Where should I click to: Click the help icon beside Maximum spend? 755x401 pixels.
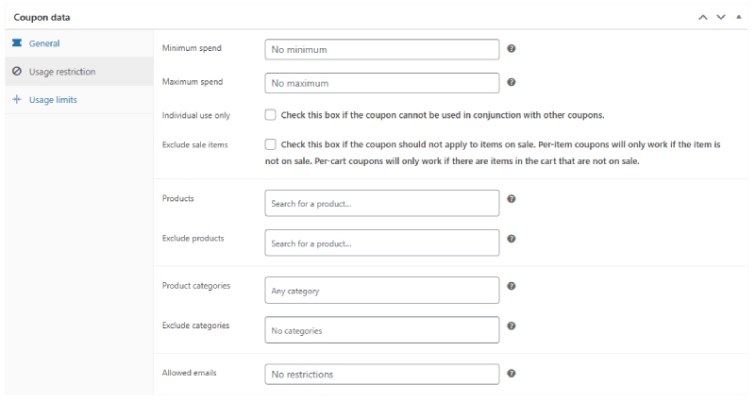pos(511,82)
